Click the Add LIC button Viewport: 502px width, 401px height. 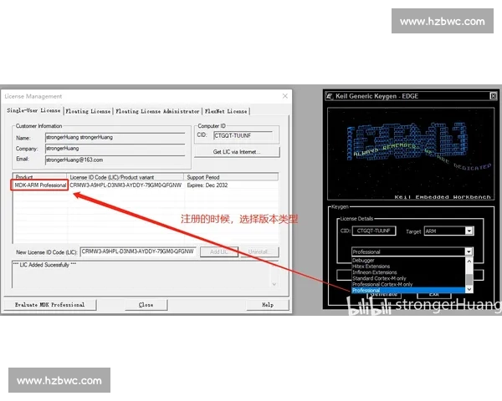(219, 251)
